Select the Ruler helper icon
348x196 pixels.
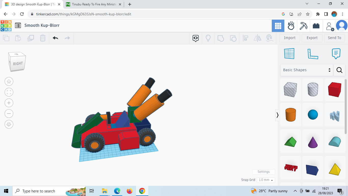pos(313,54)
